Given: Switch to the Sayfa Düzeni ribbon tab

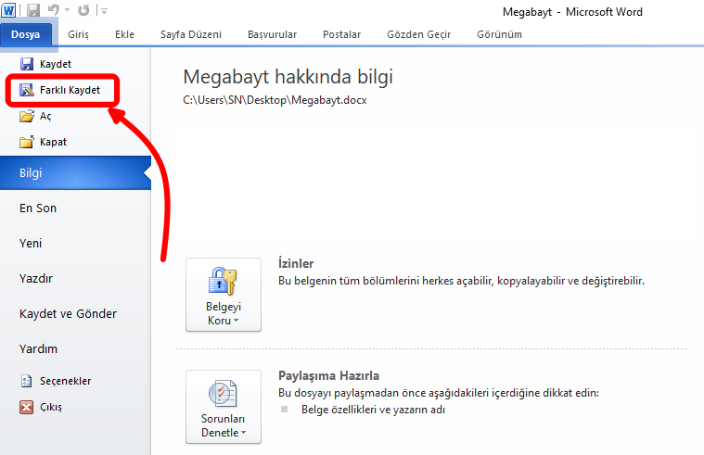Looking at the screenshot, I should tap(191, 34).
